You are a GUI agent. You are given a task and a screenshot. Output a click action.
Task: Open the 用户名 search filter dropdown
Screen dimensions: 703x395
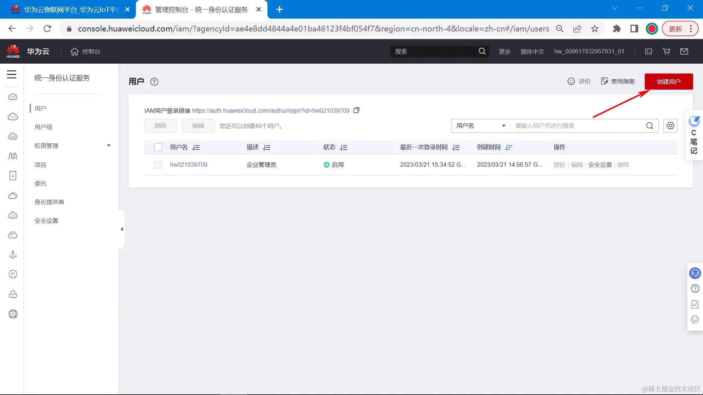coord(480,126)
